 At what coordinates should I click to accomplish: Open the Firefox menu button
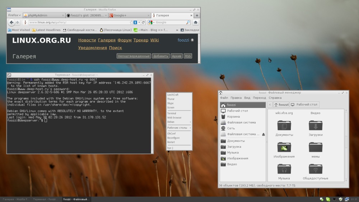click(x=14, y=15)
